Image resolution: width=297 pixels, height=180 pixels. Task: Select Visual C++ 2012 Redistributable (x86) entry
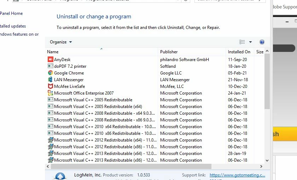click(x=105, y=147)
